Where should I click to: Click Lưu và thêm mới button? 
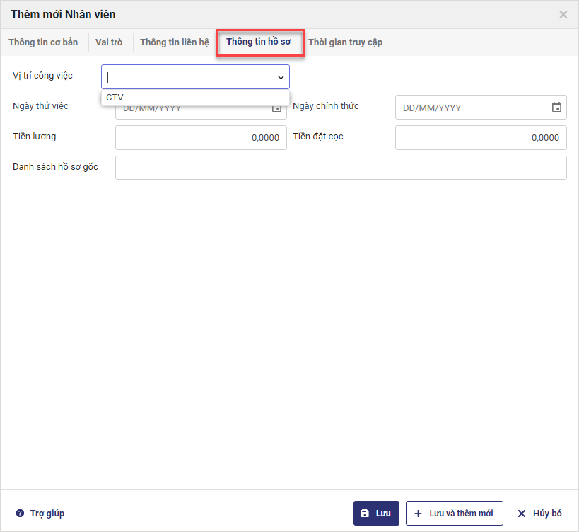click(x=454, y=513)
